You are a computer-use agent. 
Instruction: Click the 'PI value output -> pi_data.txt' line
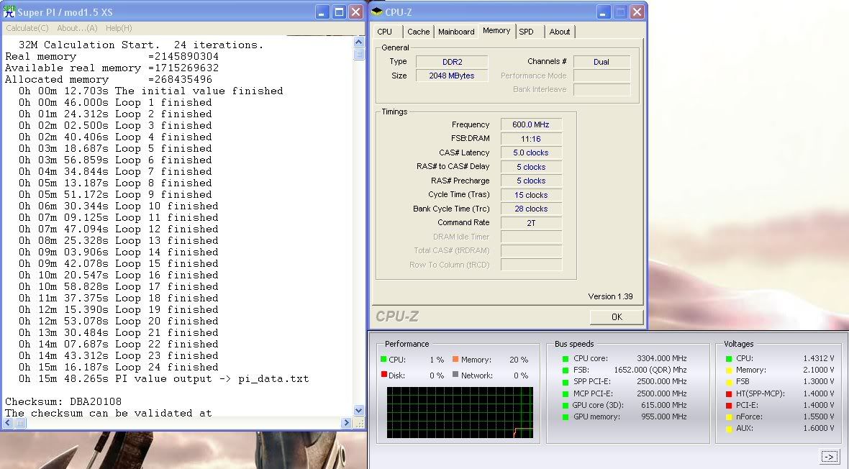[x=163, y=378]
